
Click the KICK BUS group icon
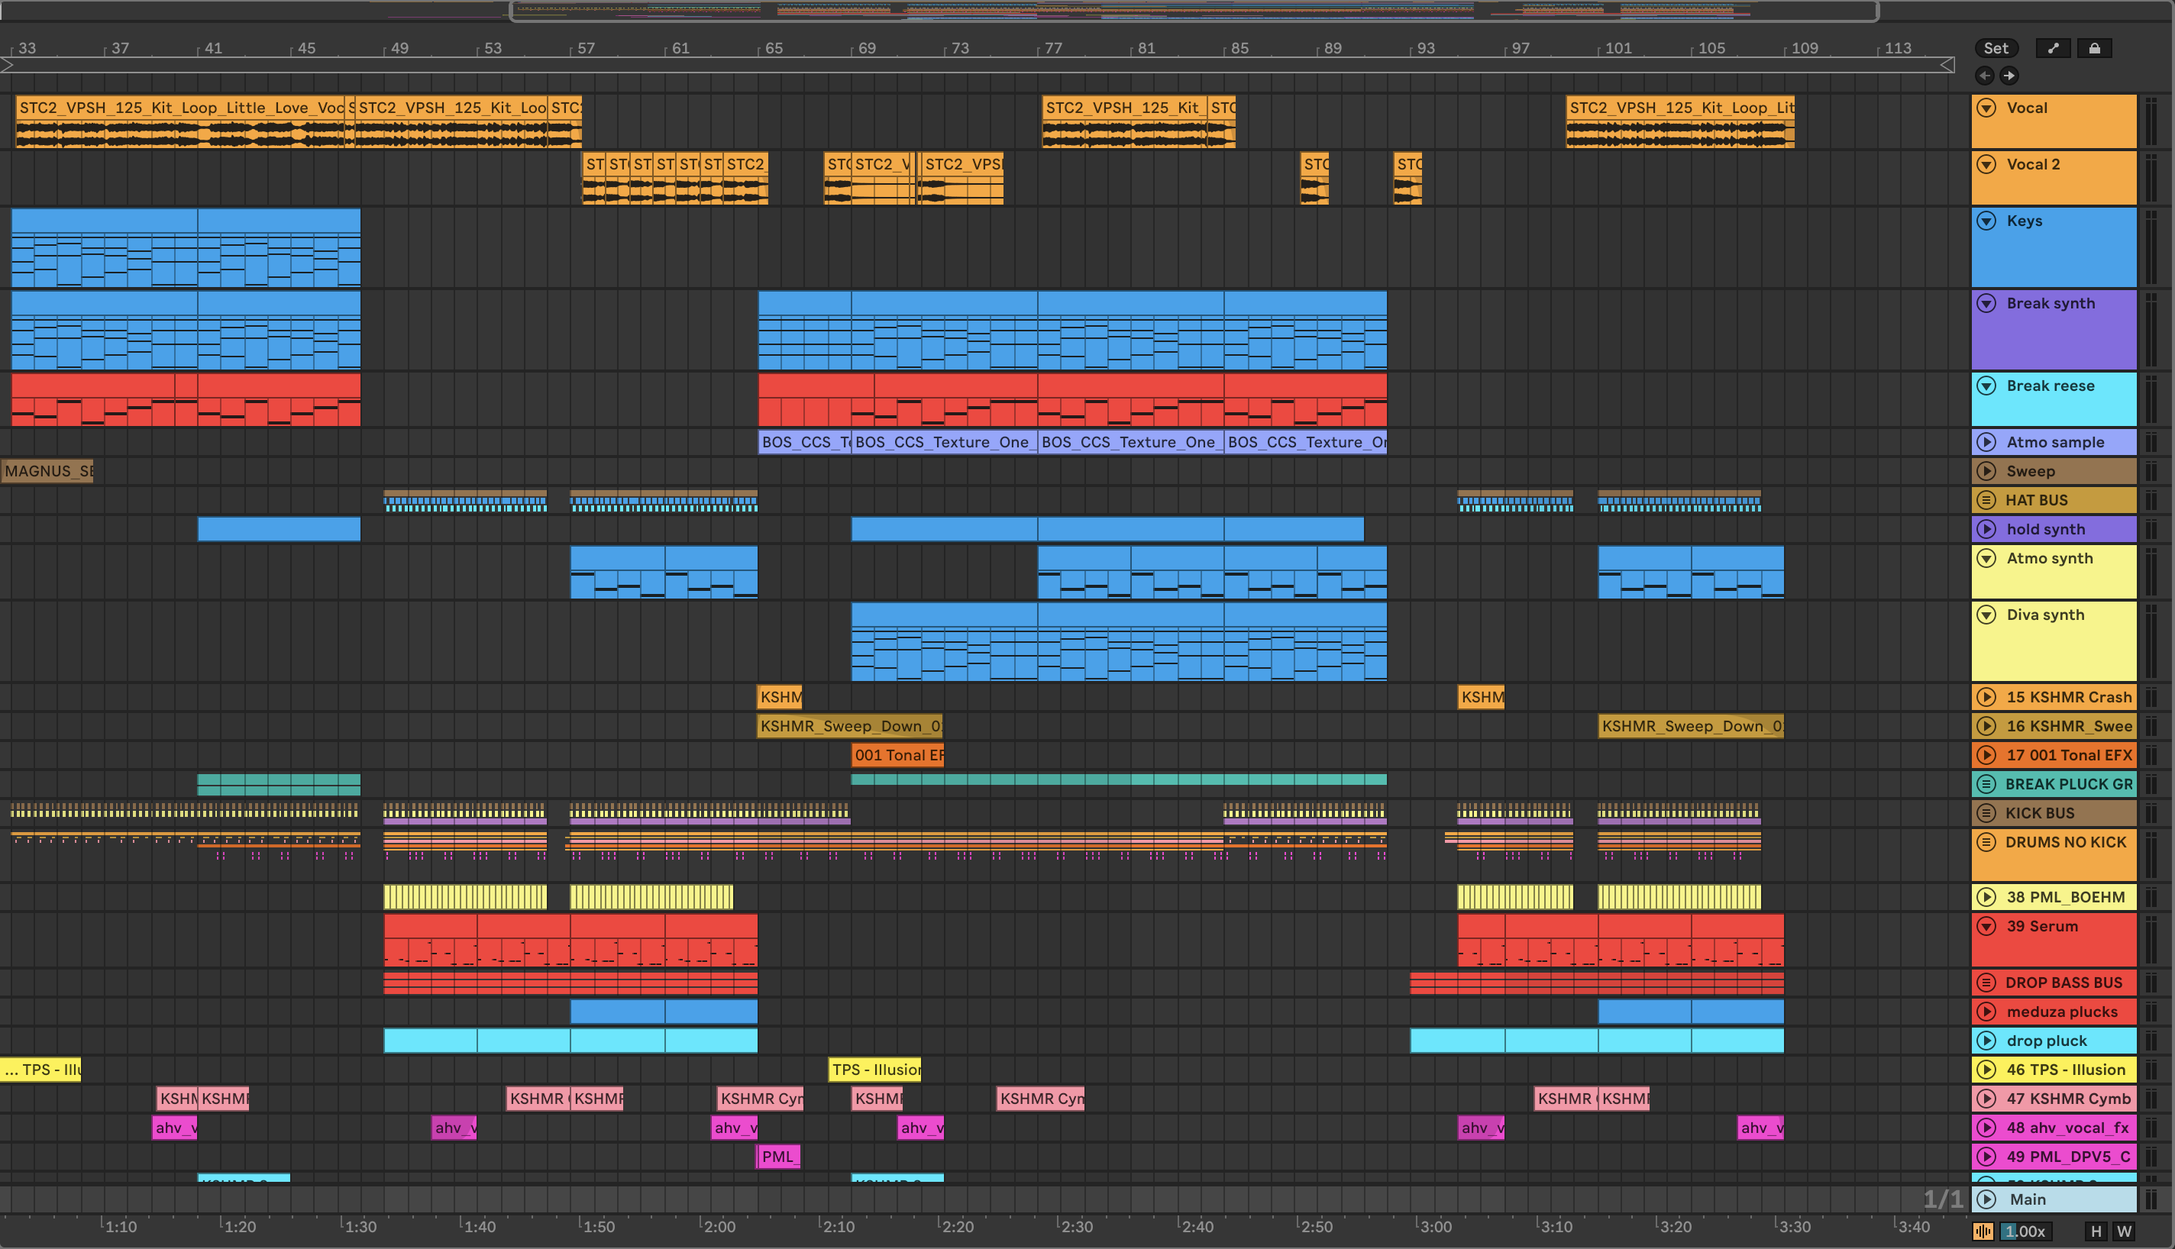[x=1987, y=812]
